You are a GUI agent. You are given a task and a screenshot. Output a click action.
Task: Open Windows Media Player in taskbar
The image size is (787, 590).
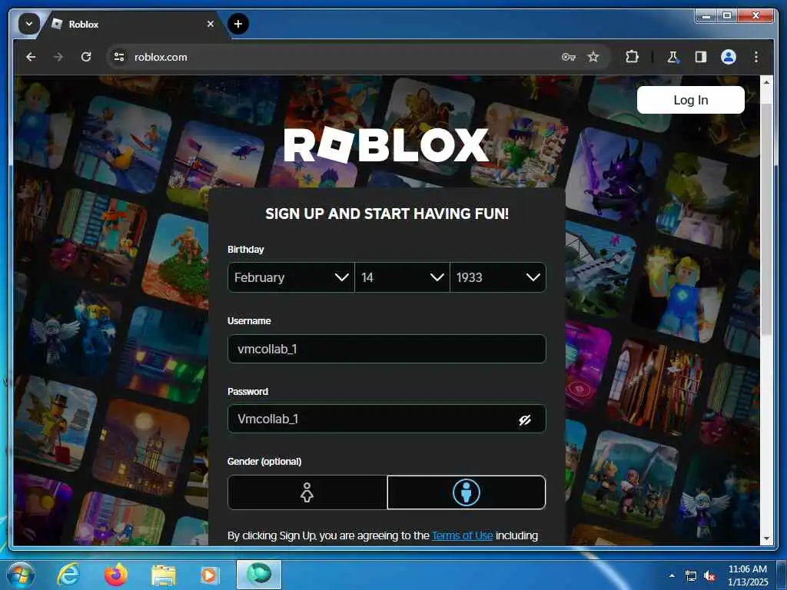(209, 575)
